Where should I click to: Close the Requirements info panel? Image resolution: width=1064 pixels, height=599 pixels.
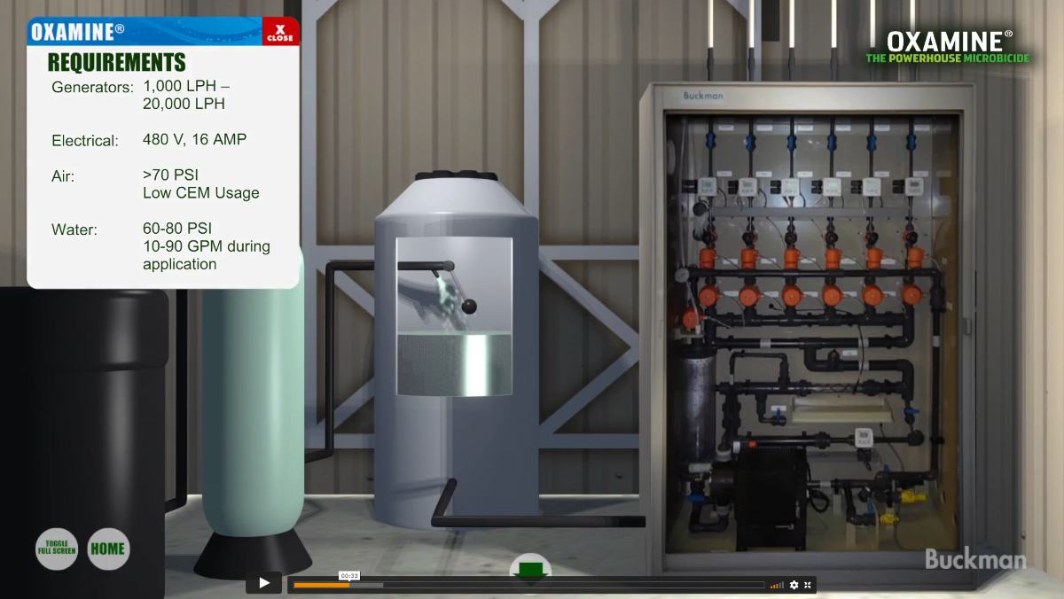[x=280, y=32]
